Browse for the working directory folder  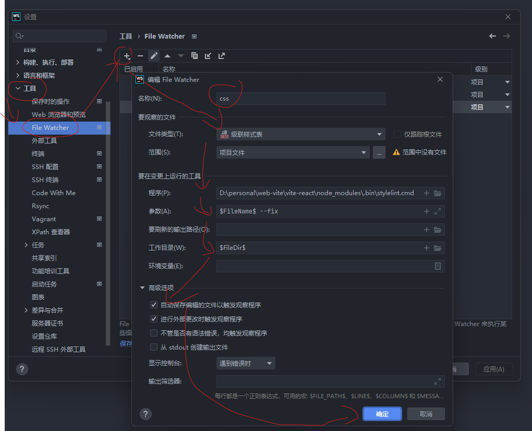438,248
